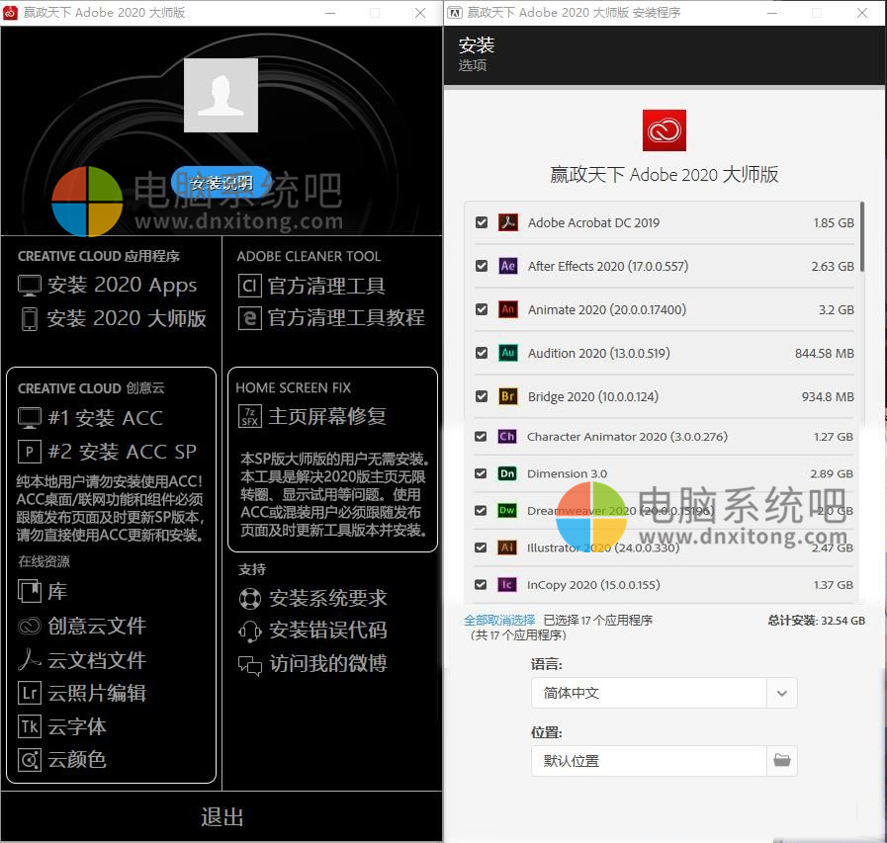Click the lifebuoy icon beside 安装系统要求

[250, 599]
